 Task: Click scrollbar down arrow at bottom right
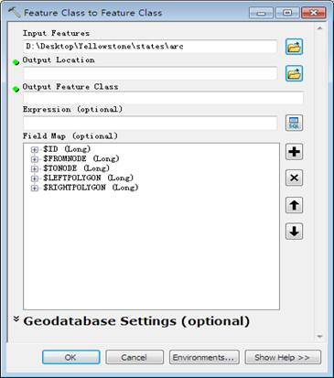point(319,337)
